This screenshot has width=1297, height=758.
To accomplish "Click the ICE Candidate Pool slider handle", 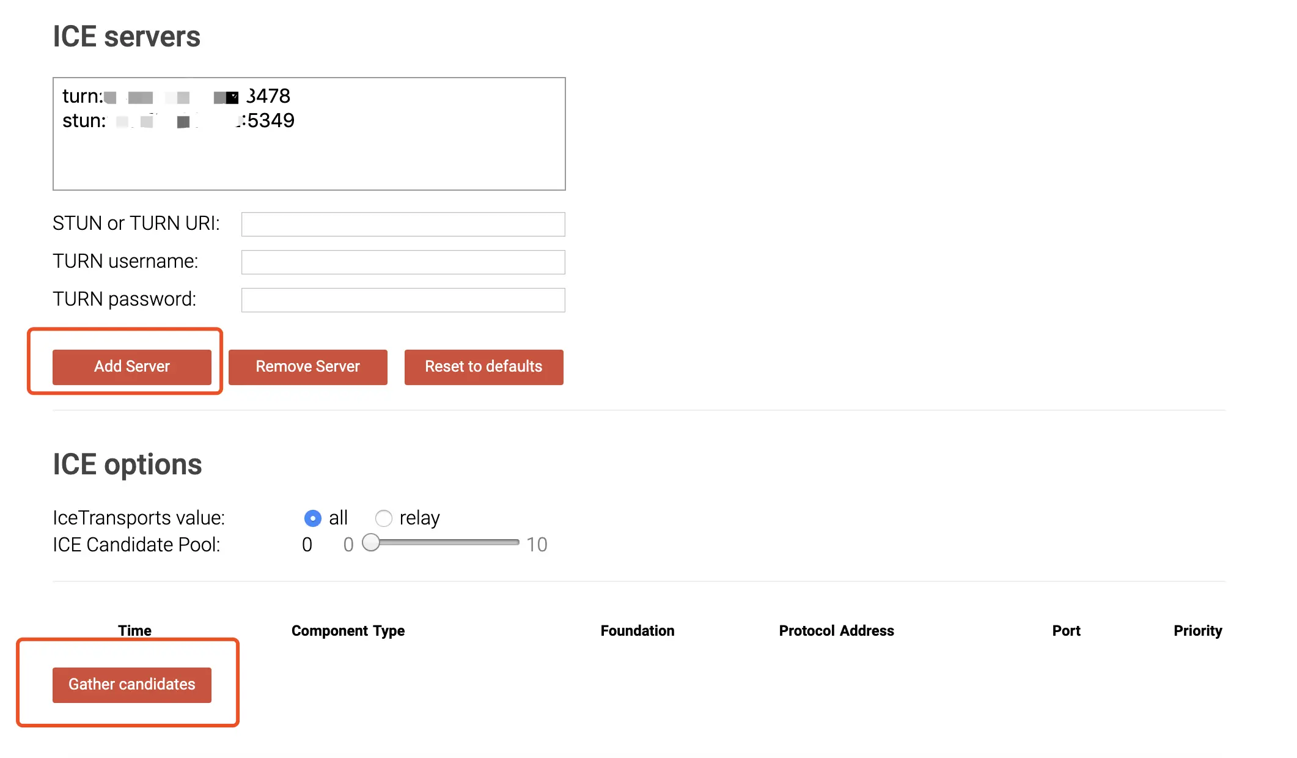I will [x=371, y=543].
